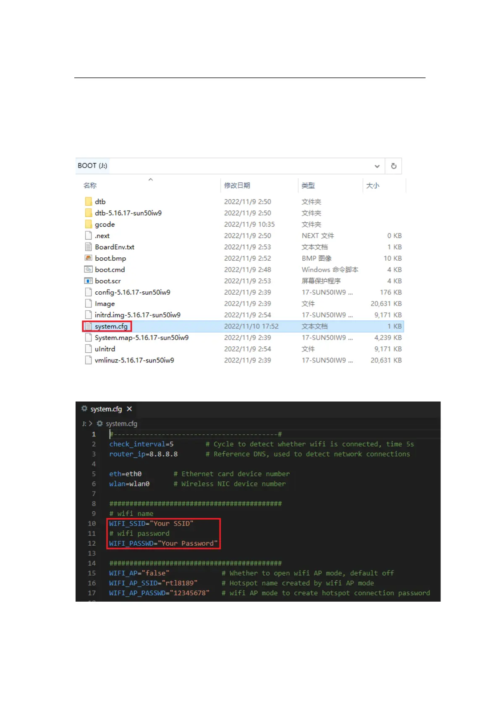This screenshot has height=708, width=500.
Task: Click the J: breadcrumb segment
Action: (x=84, y=424)
